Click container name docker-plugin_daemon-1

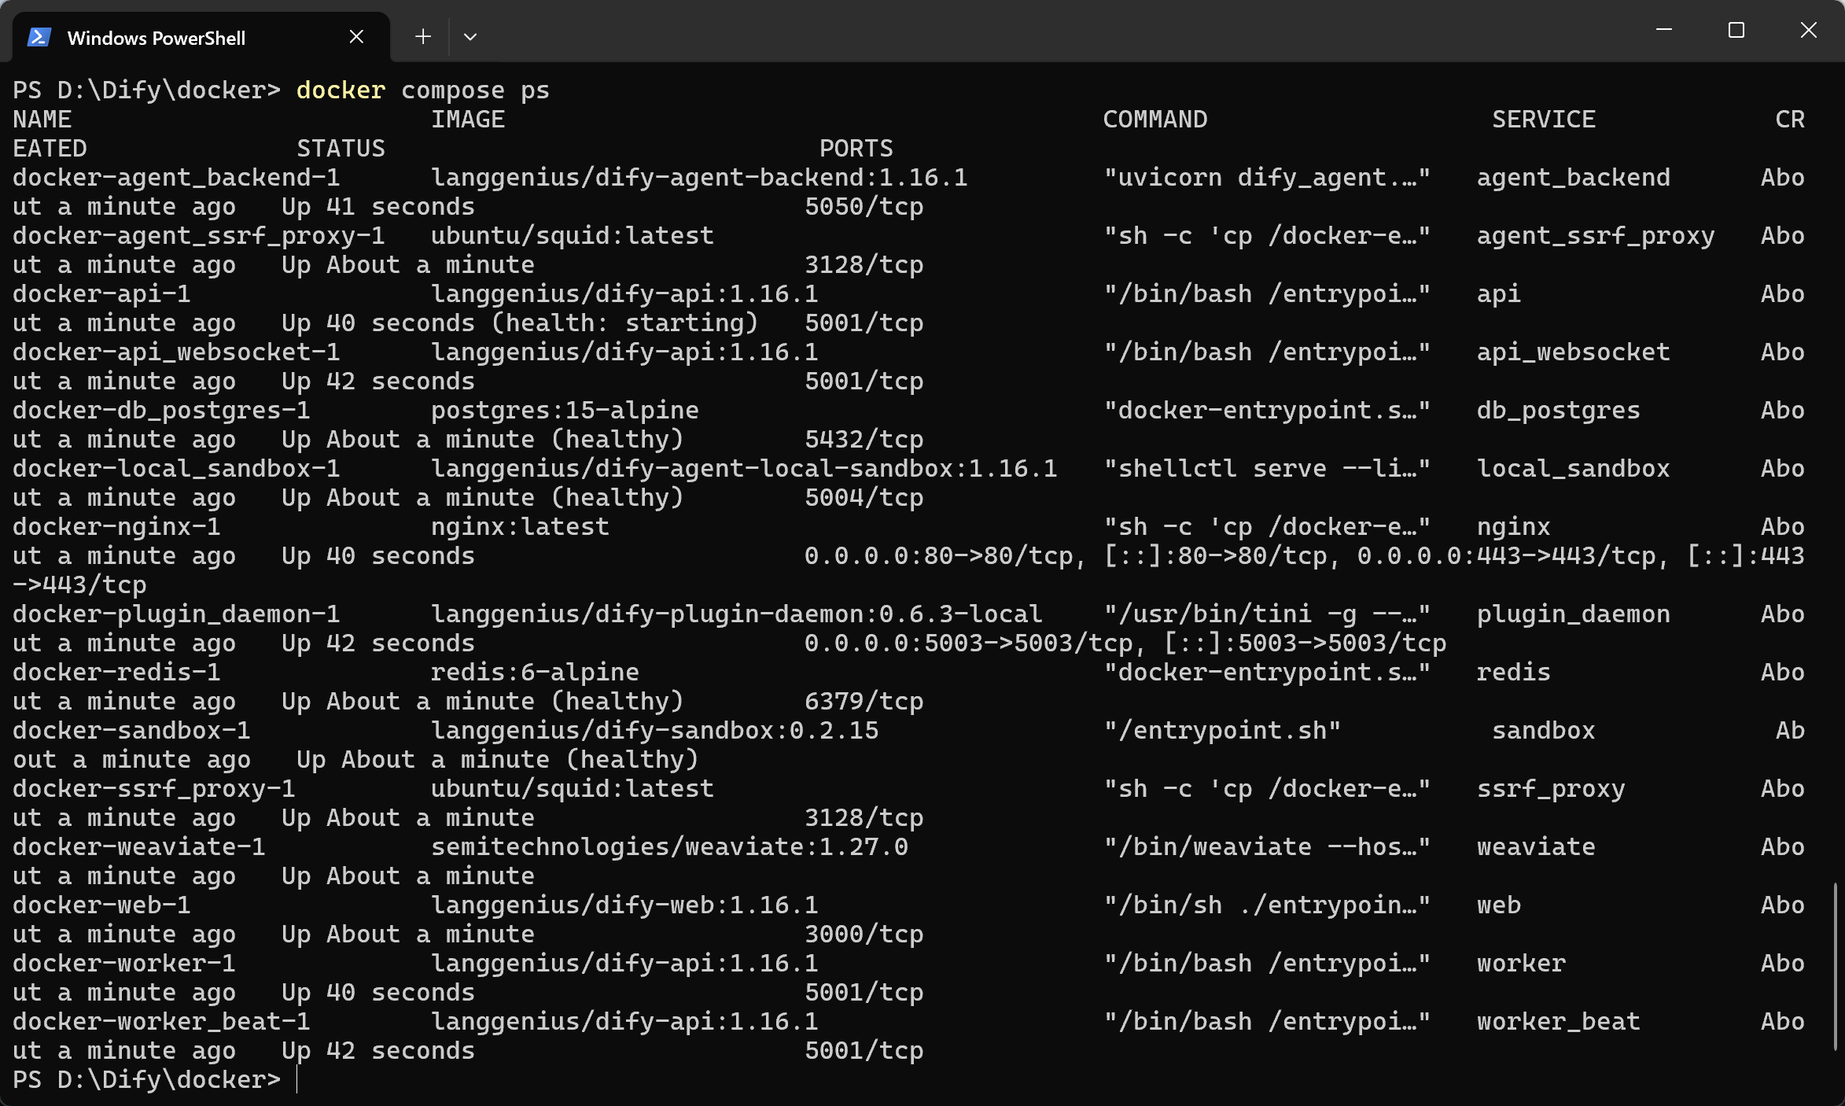click(177, 614)
